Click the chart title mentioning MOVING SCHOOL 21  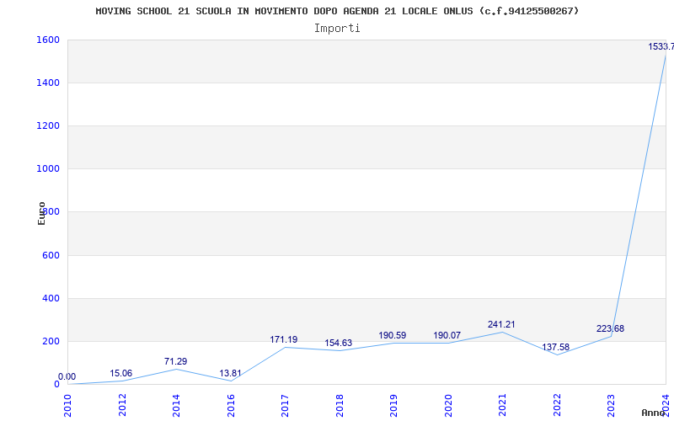click(337, 11)
